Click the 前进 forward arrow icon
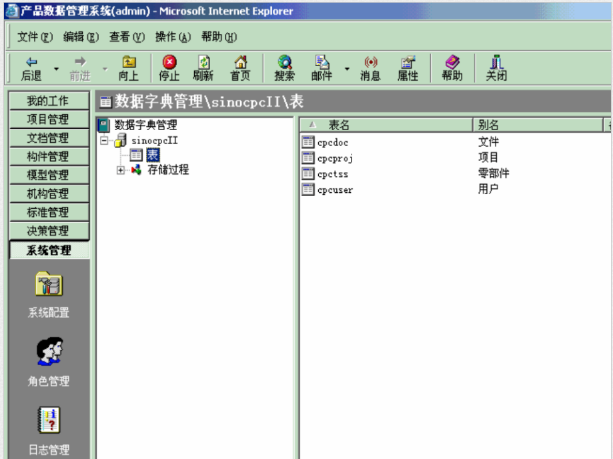The image size is (613, 459). click(80, 61)
